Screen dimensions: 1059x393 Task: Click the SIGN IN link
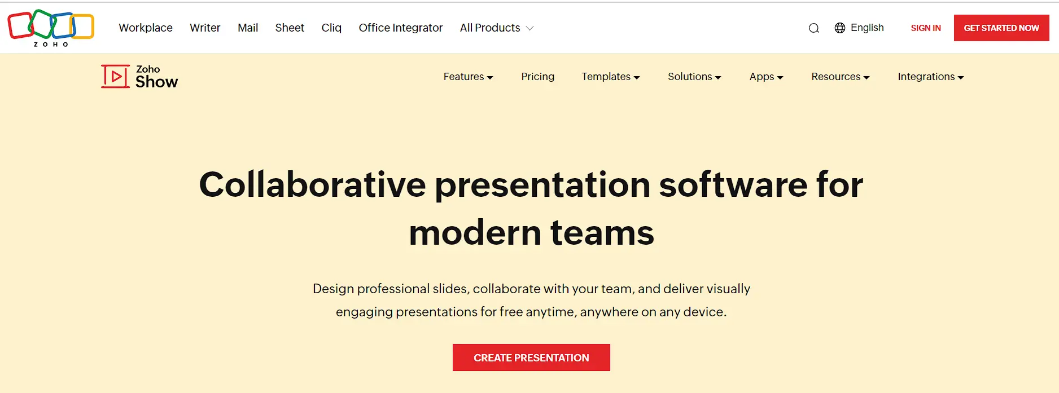click(926, 28)
